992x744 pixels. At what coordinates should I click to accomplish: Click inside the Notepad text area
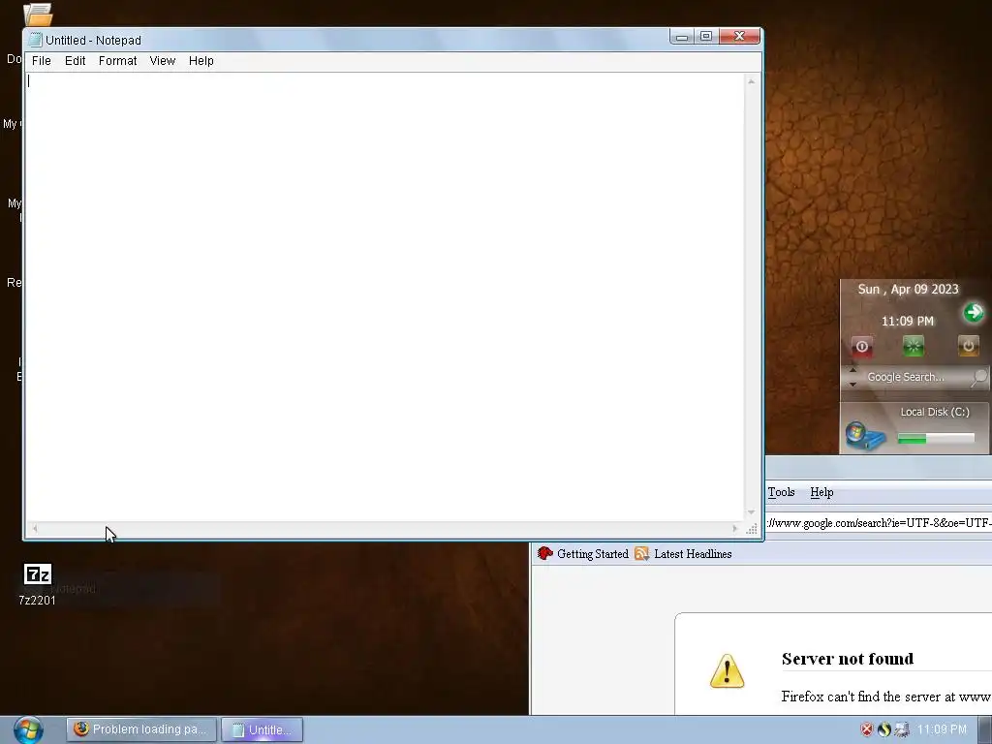pos(385,296)
